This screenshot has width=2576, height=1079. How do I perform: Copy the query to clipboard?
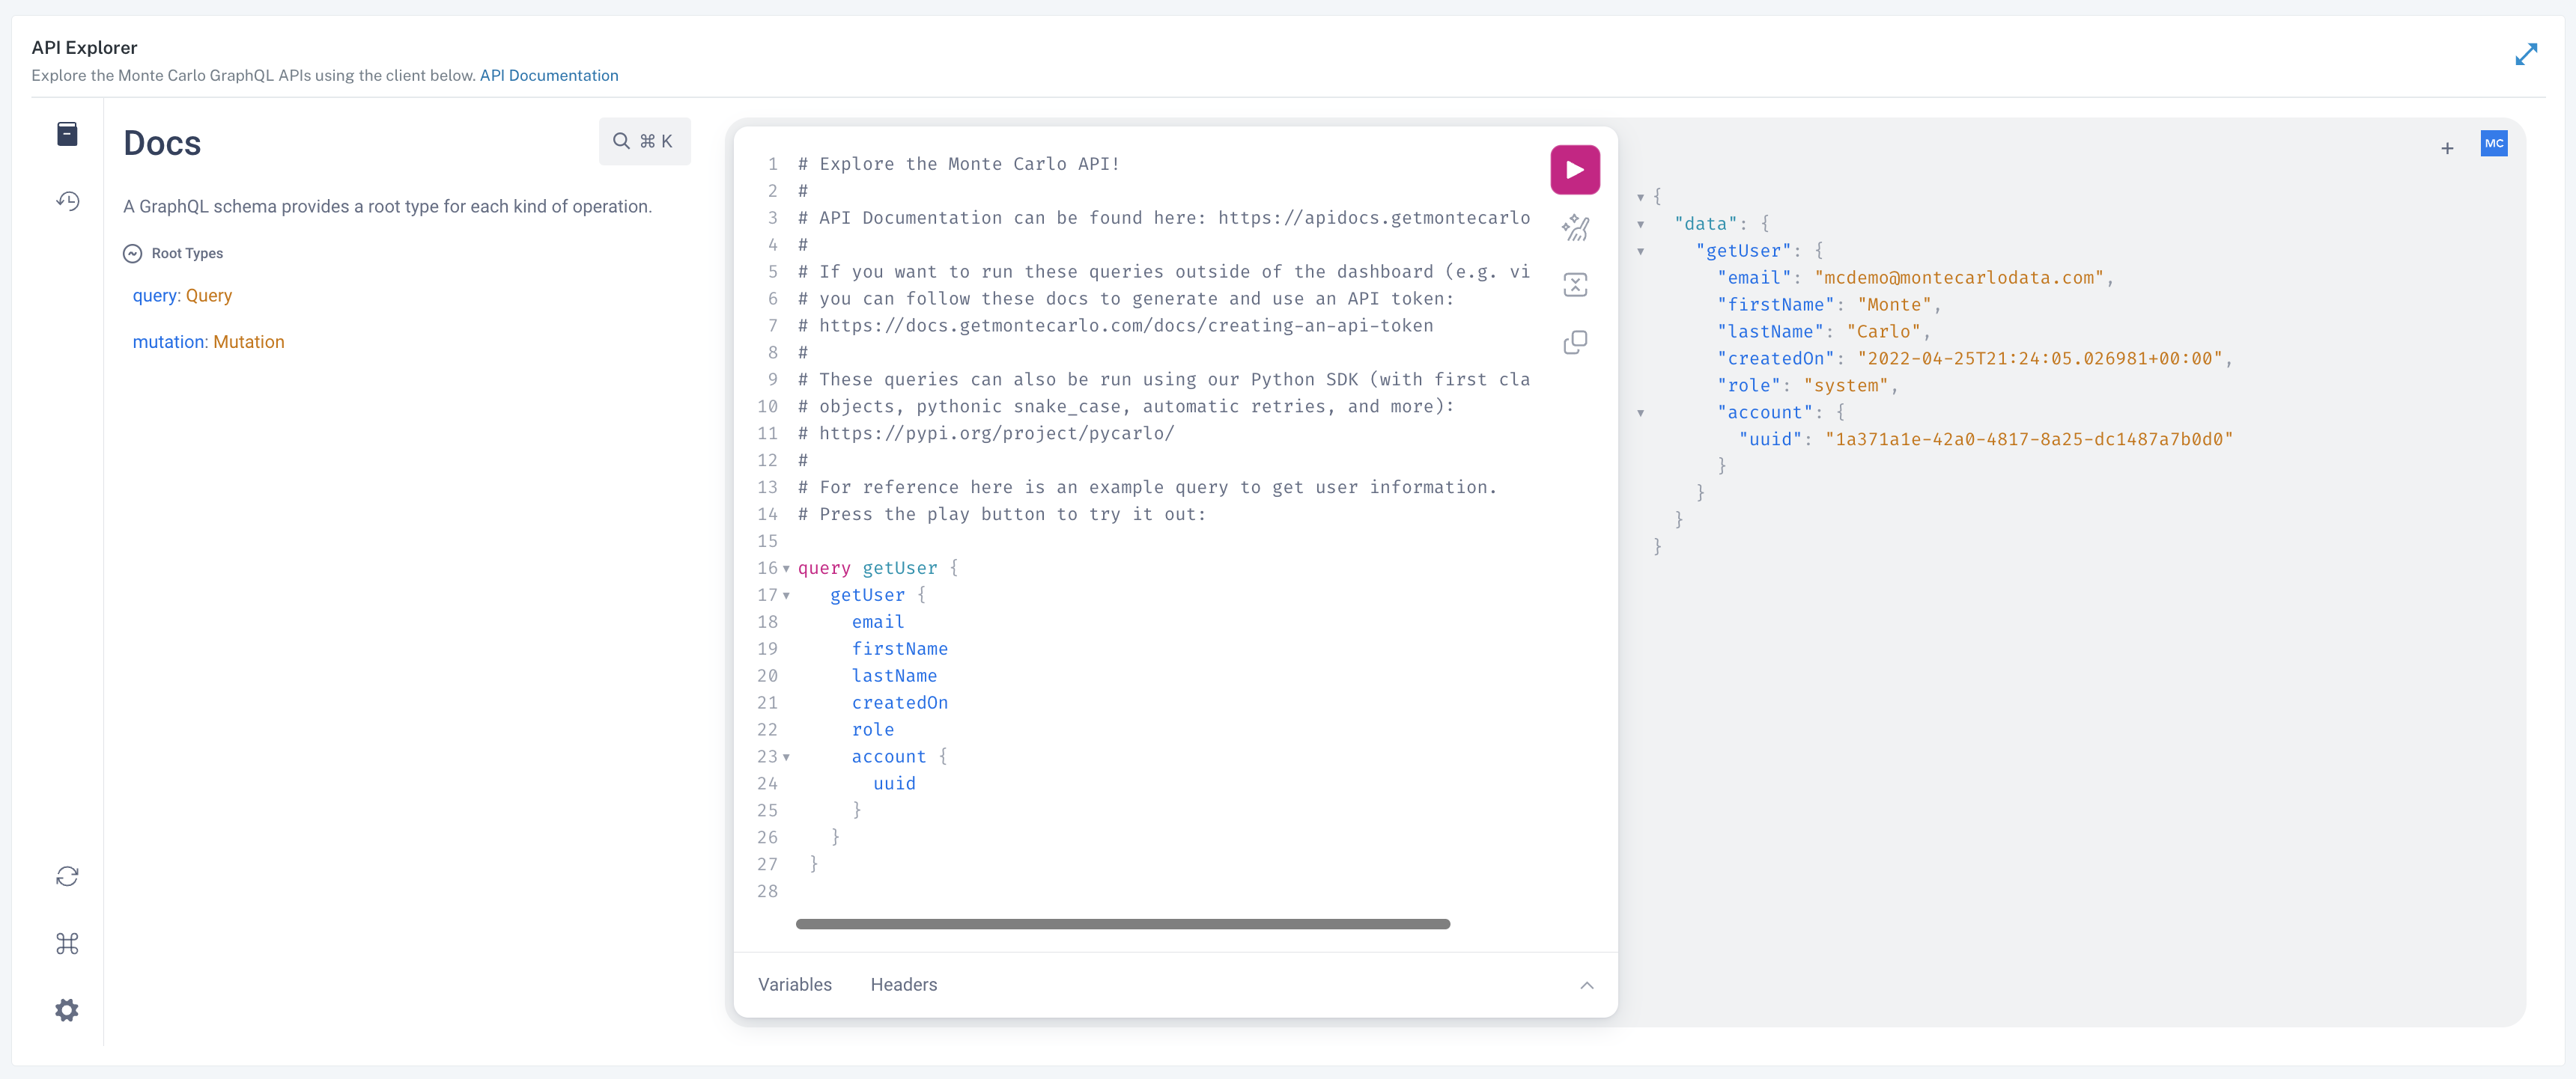[1575, 342]
